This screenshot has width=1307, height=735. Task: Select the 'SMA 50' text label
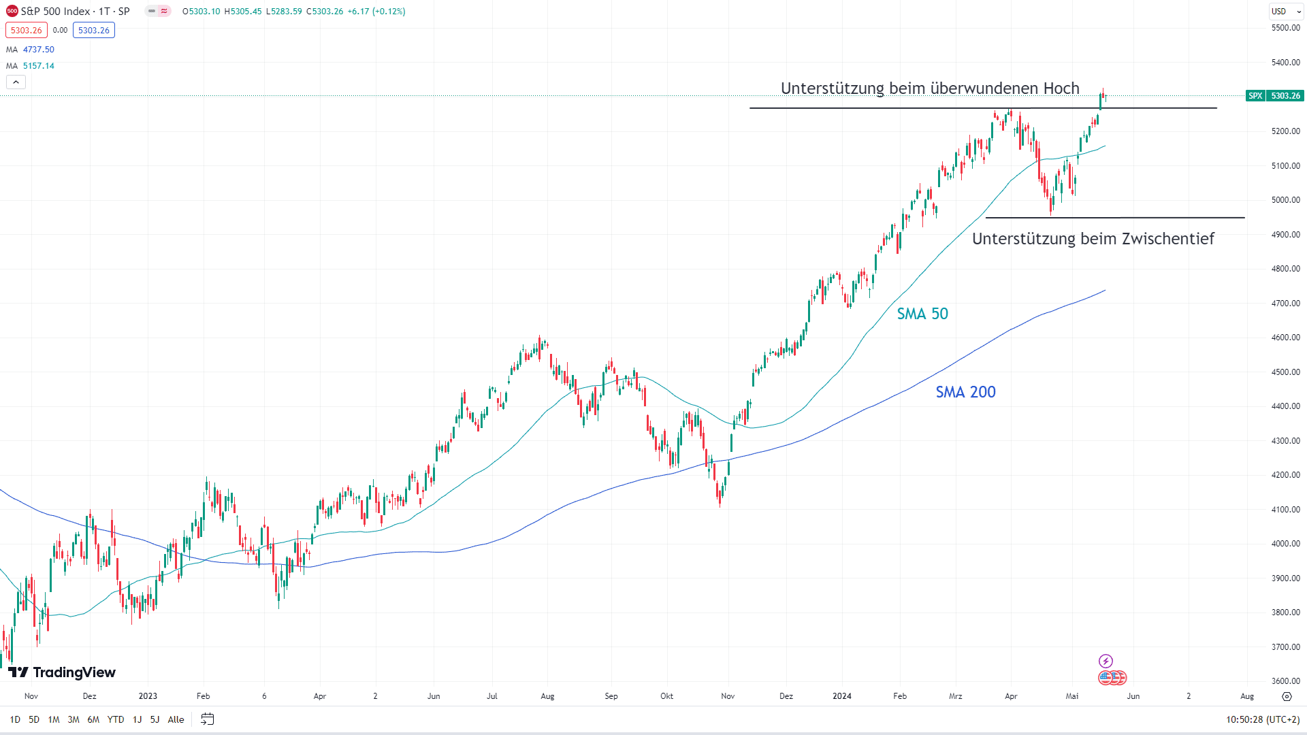[922, 314]
